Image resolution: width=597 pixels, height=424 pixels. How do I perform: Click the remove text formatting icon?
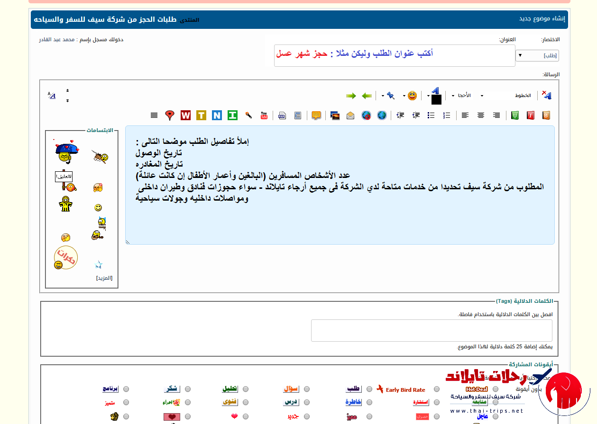click(547, 95)
